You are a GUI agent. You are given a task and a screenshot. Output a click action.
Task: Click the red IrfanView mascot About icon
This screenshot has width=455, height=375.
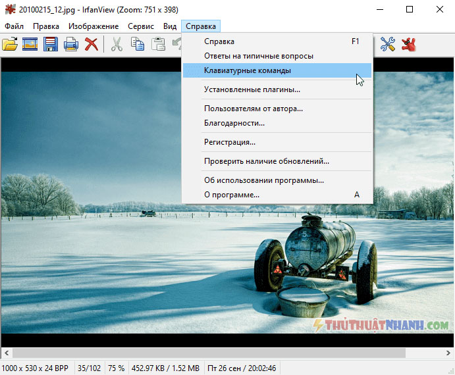coord(408,44)
